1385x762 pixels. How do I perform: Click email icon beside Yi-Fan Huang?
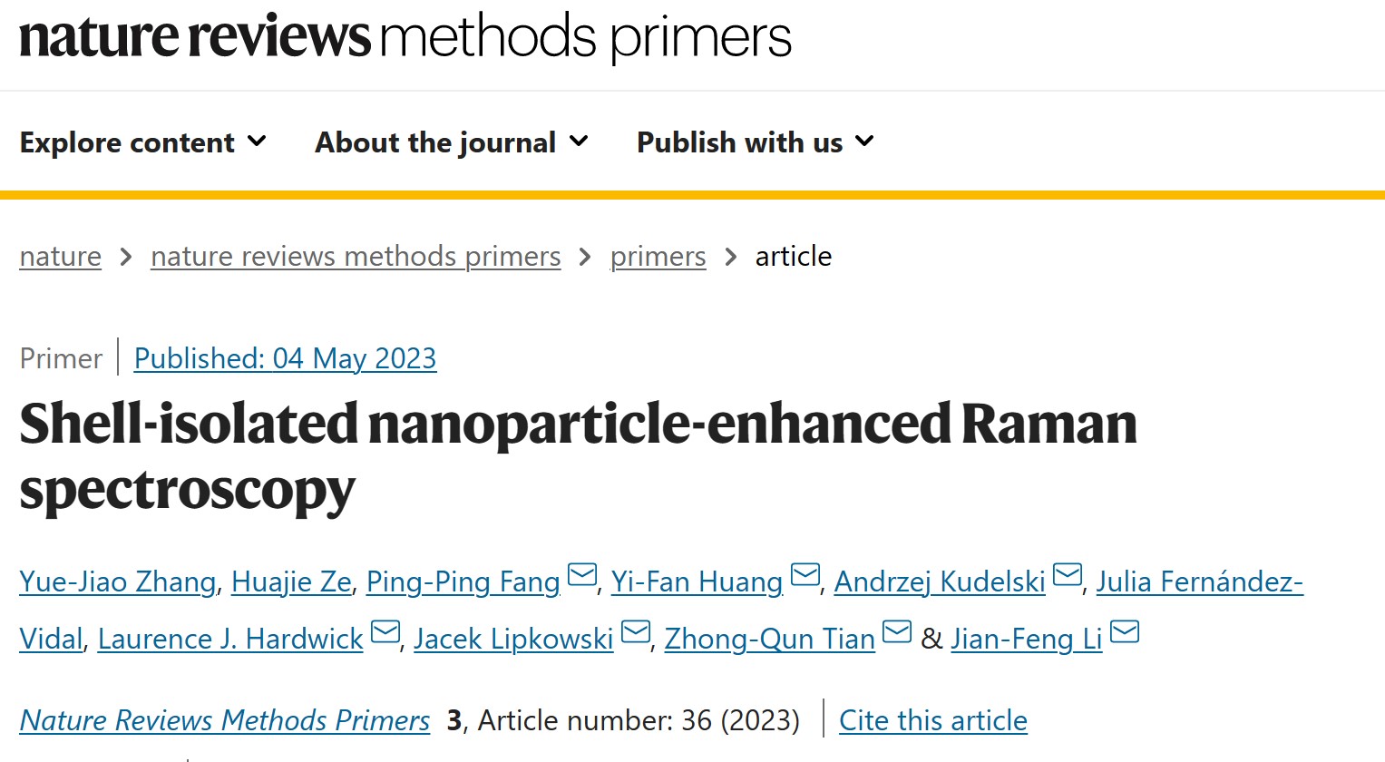tap(805, 576)
